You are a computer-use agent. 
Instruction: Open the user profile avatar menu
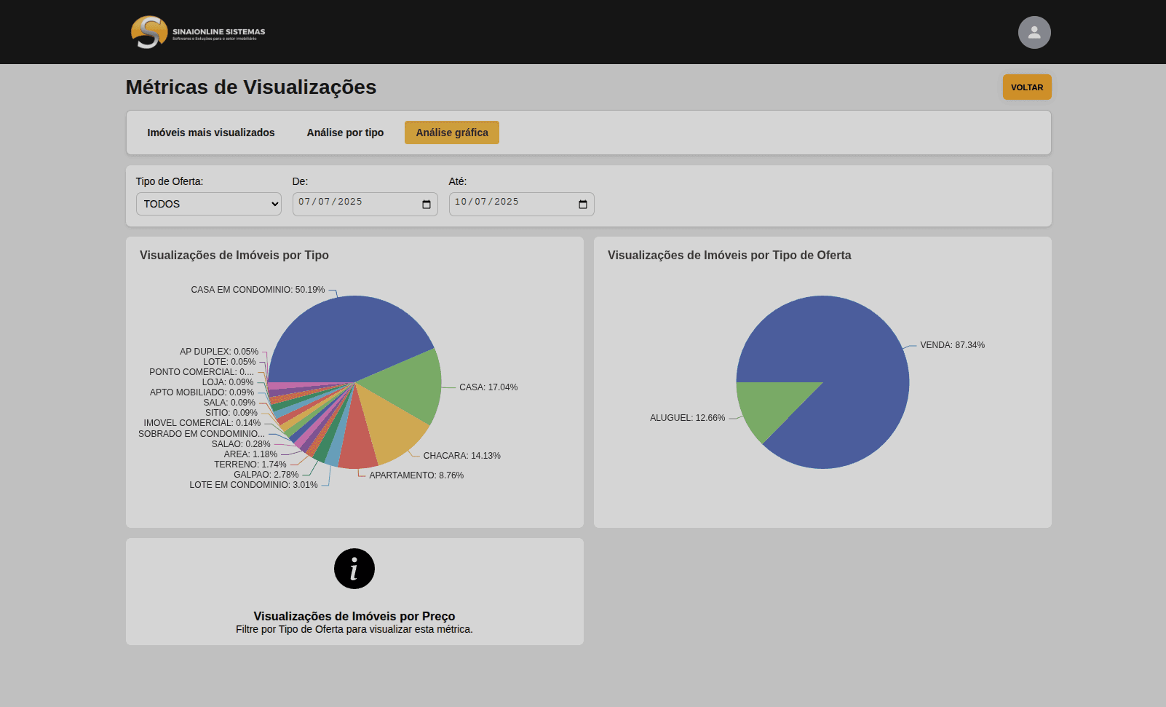point(1034,33)
